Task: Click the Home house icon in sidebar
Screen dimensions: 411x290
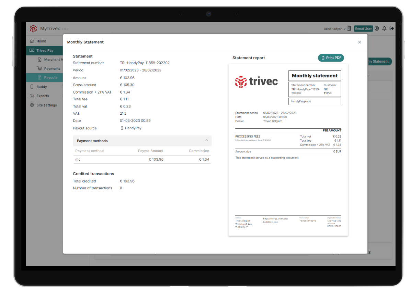Action: coord(32,41)
